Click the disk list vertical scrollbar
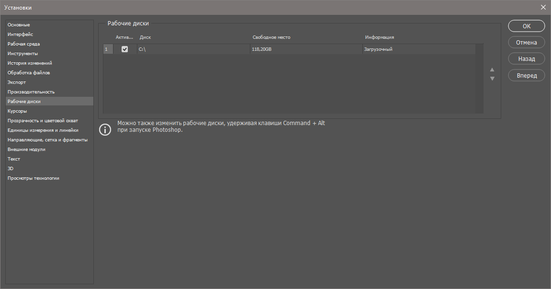 tap(480, 79)
